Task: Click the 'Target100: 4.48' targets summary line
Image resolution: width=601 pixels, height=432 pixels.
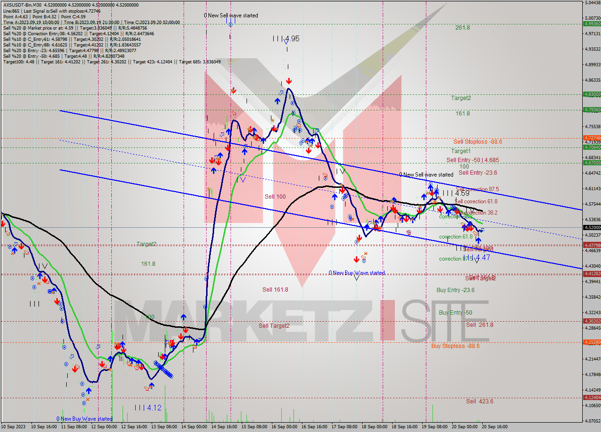Action: coord(111,62)
